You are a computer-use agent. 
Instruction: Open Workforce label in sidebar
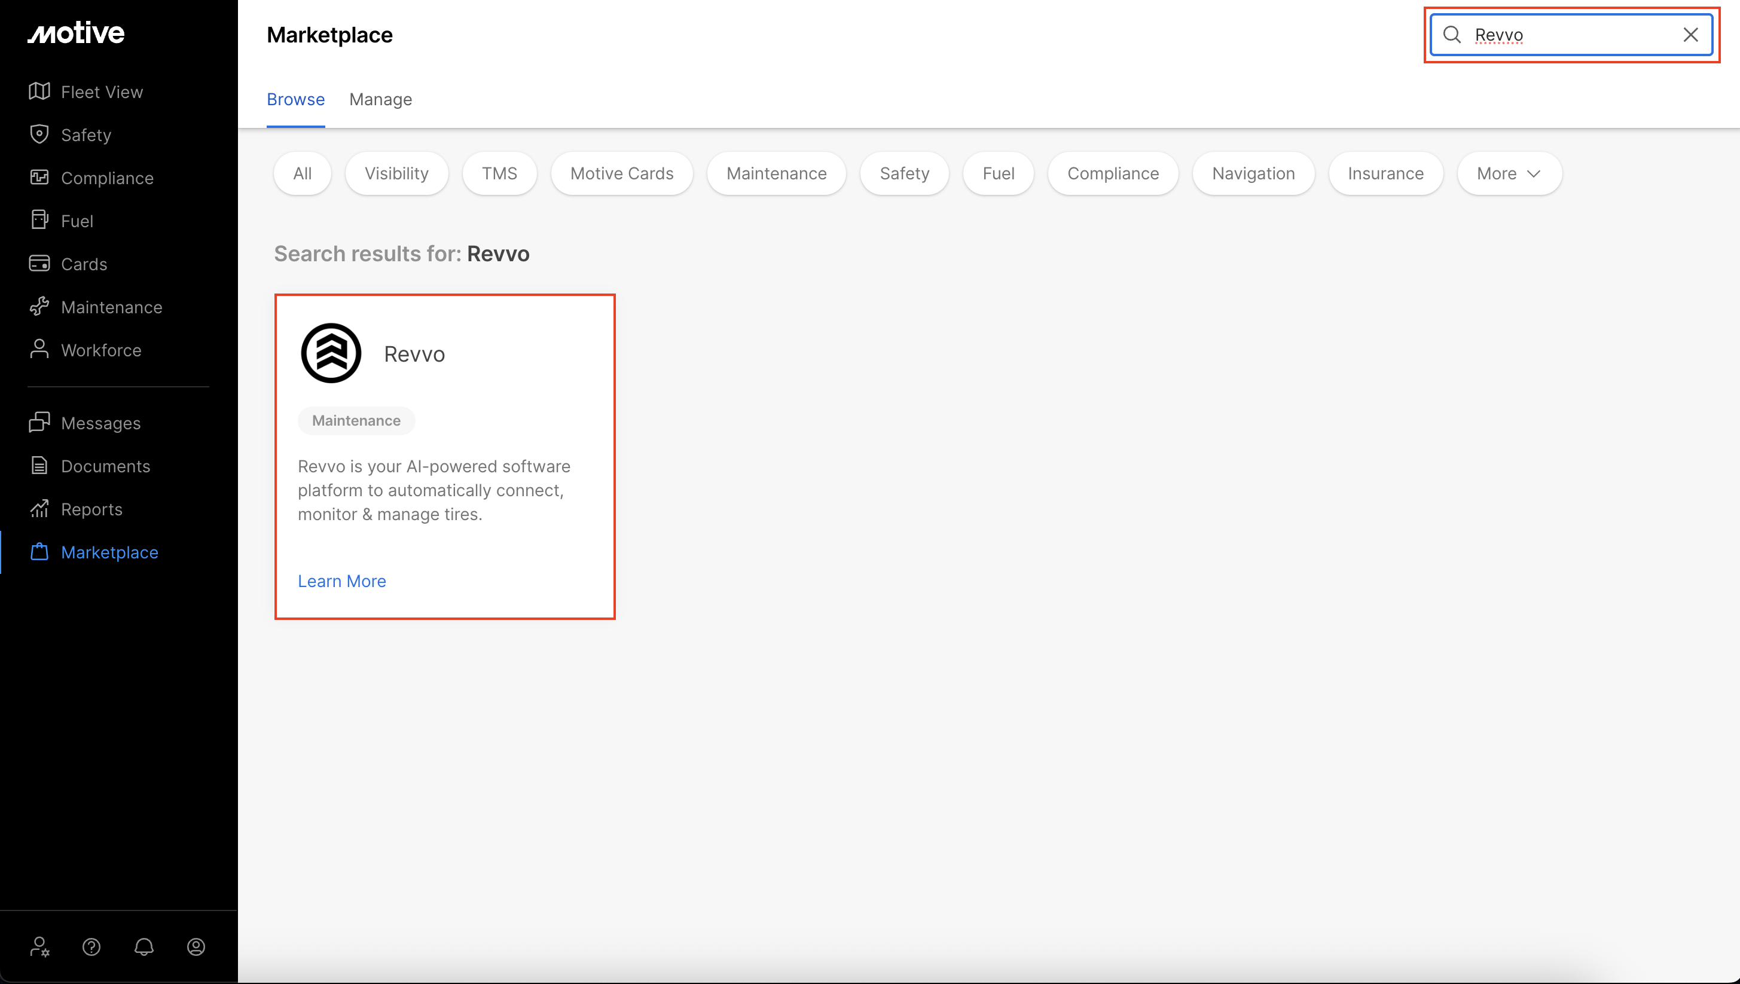pos(102,350)
